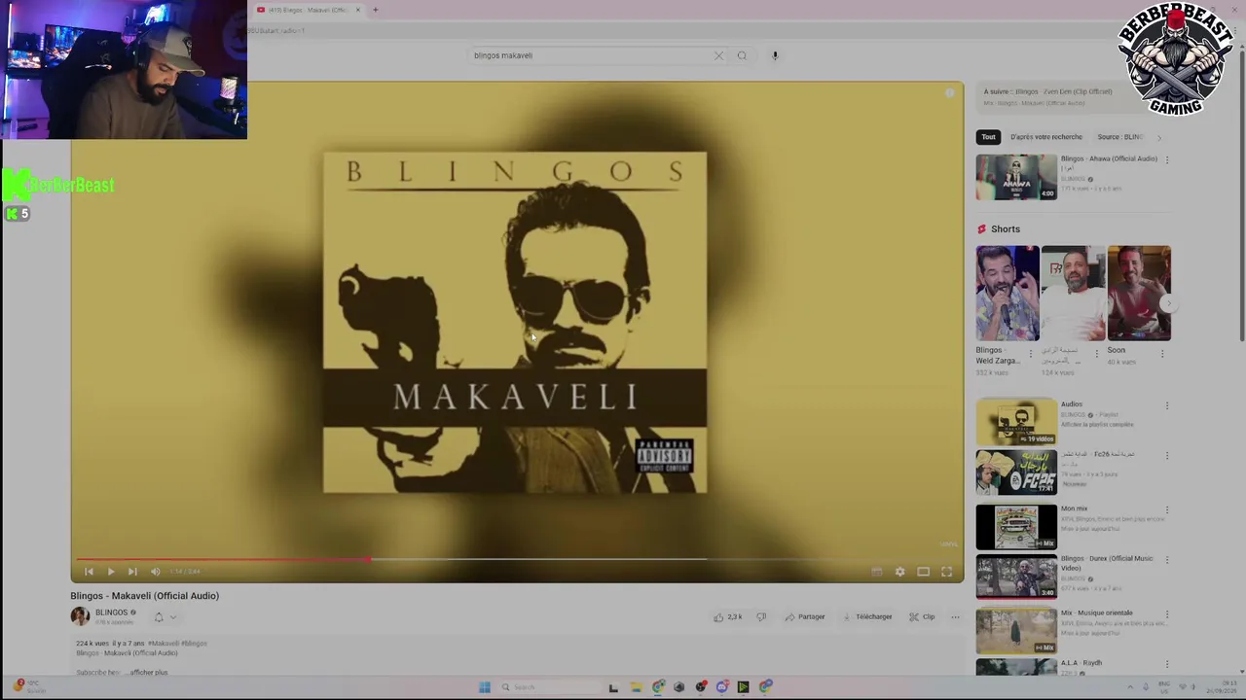Viewport: 1246px width, 700px height.
Task: Open the FC26 video thumbnail
Action: click(x=1016, y=472)
